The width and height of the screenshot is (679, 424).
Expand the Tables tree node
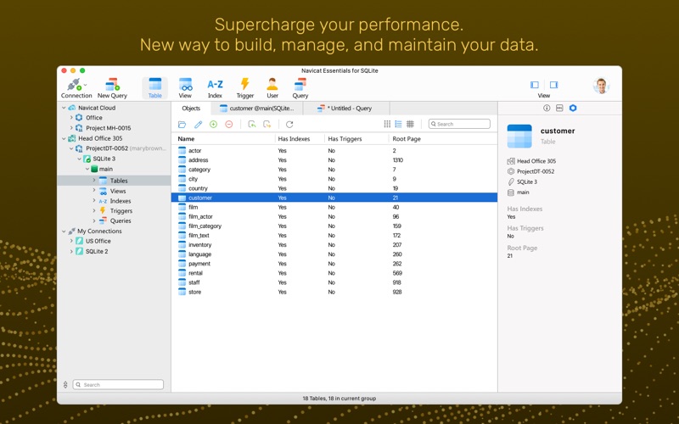click(94, 181)
